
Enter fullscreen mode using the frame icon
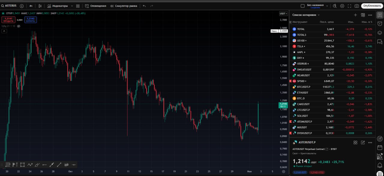[349, 6]
